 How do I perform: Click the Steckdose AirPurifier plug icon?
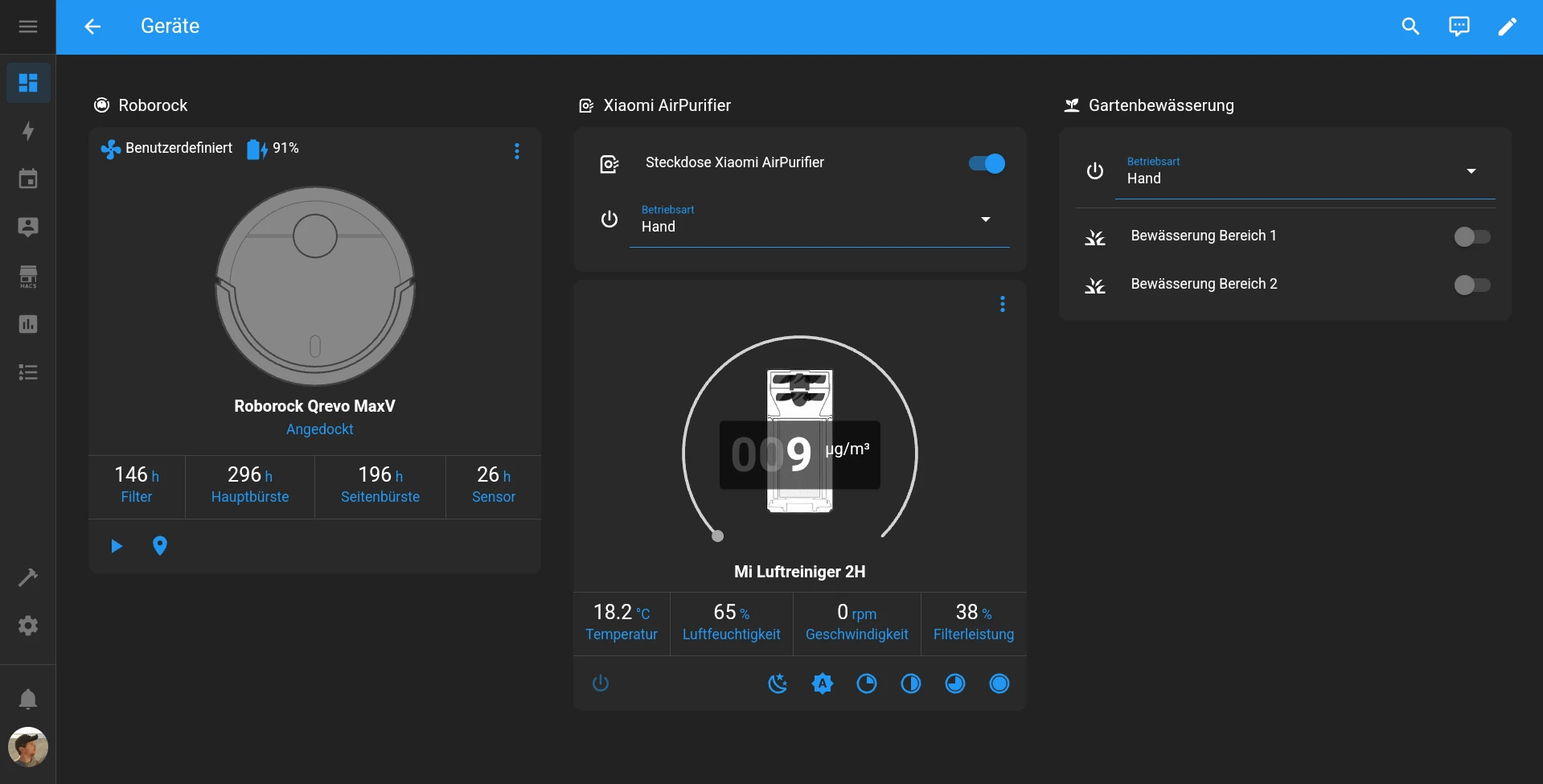(609, 164)
